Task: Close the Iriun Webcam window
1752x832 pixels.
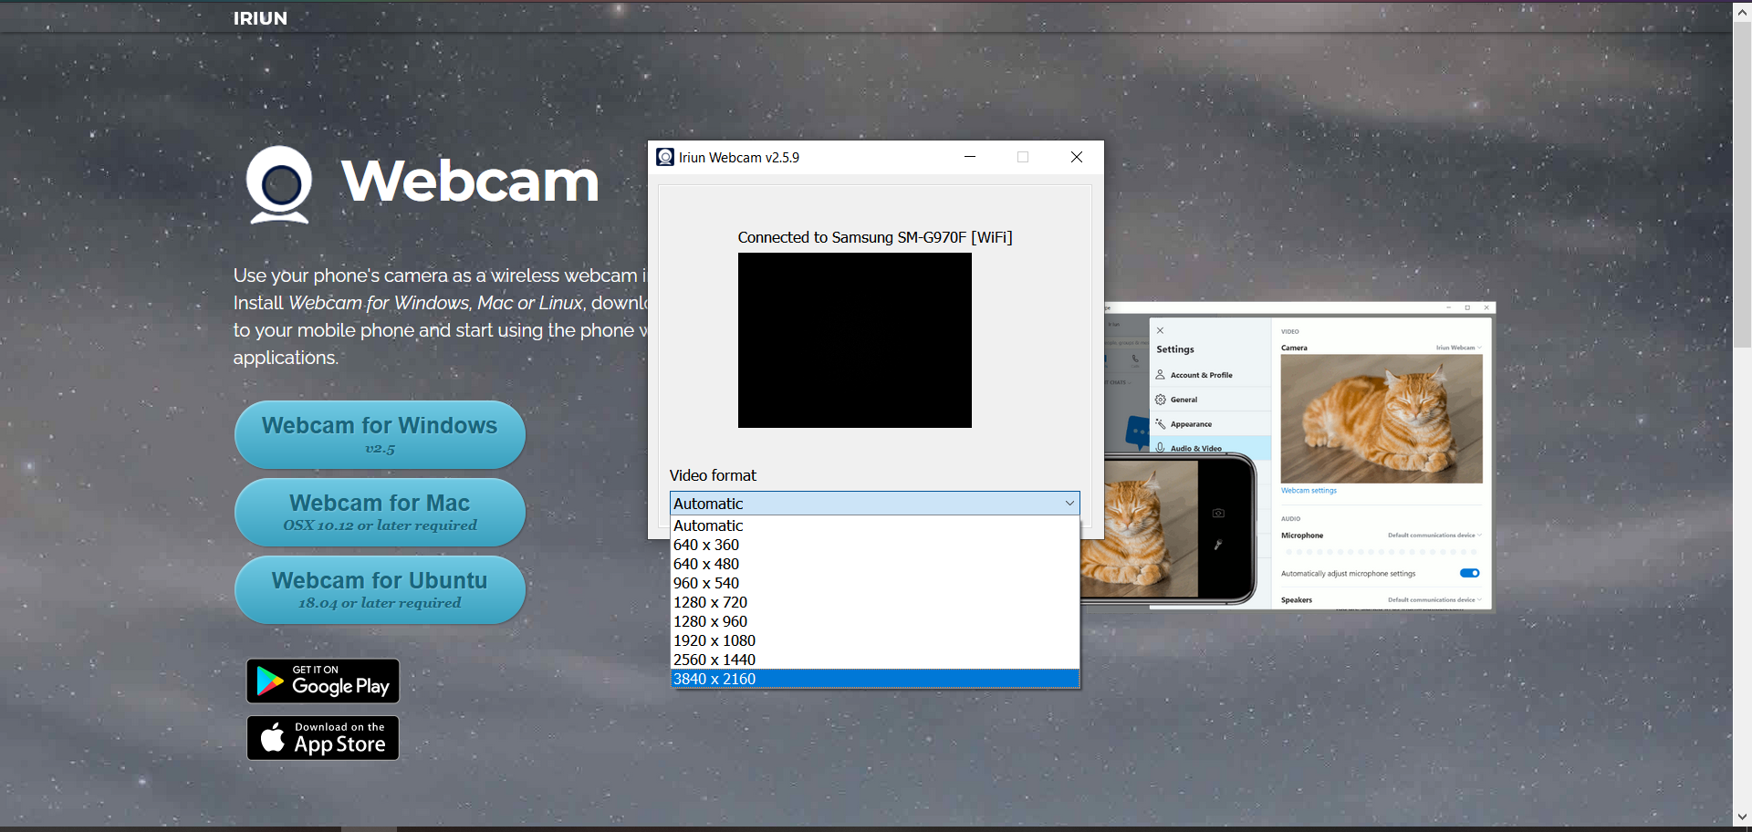Action: point(1077,157)
